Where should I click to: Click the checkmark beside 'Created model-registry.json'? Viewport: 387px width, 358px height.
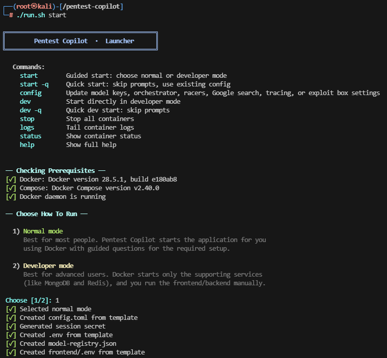pos(11,344)
